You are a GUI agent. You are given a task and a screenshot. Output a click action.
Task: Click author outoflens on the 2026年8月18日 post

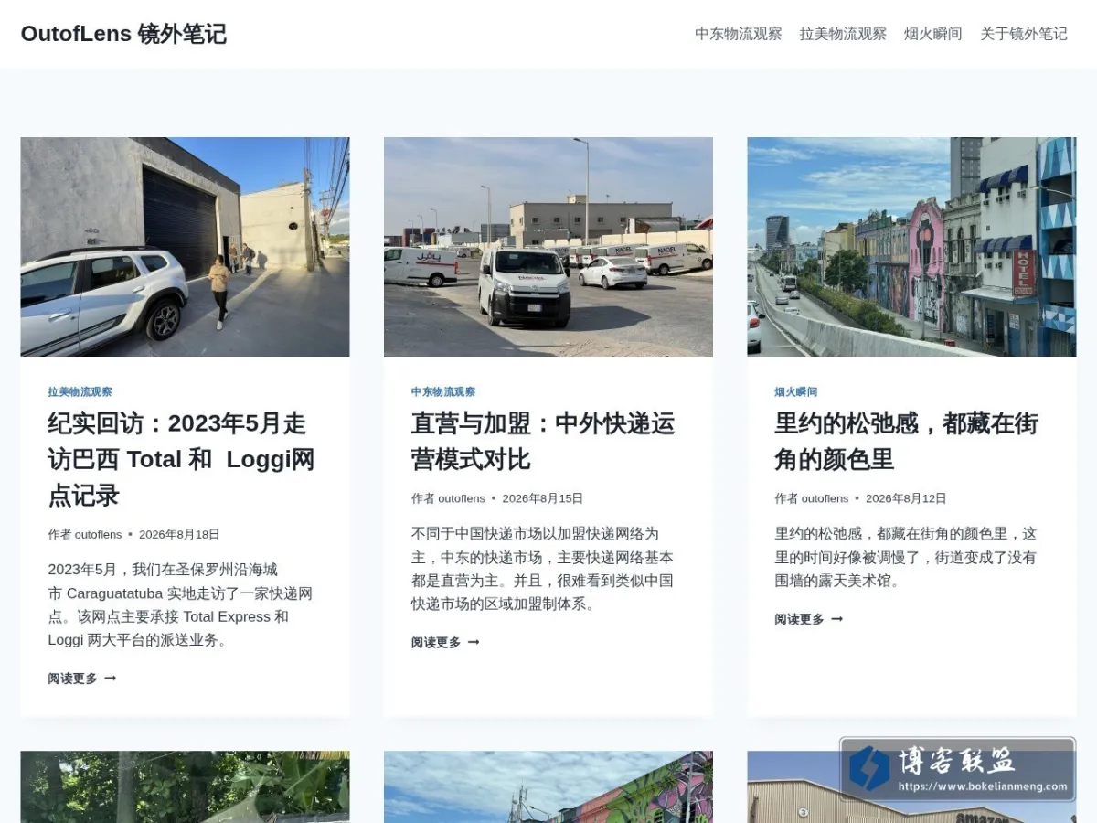click(98, 534)
